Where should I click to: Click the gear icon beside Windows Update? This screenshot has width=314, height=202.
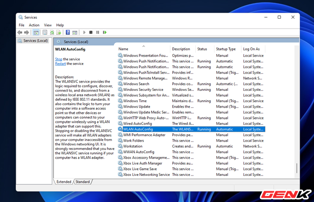coord(120,106)
